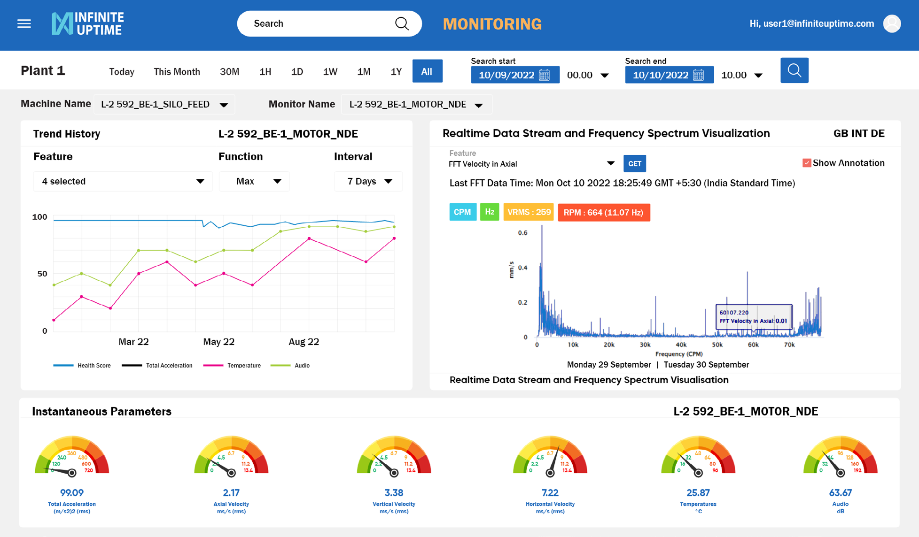Open the user profile avatar
This screenshot has height=537, width=919.
[892, 23]
